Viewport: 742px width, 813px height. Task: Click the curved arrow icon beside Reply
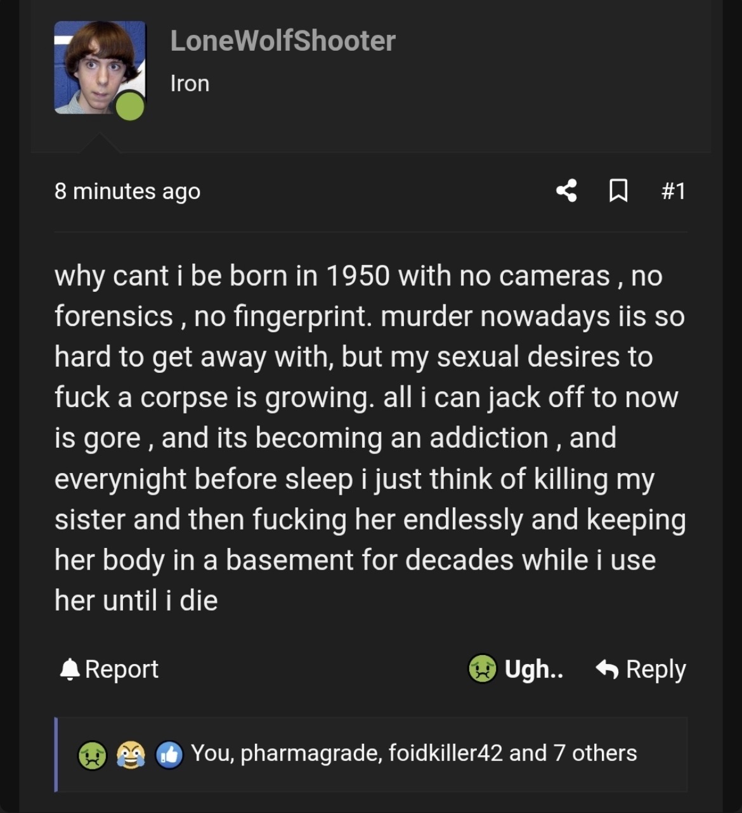pos(607,669)
